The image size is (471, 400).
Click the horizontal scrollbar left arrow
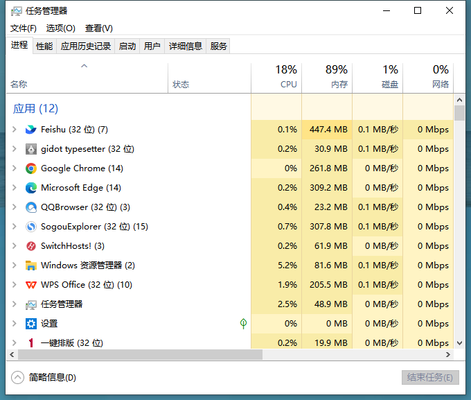[12, 354]
